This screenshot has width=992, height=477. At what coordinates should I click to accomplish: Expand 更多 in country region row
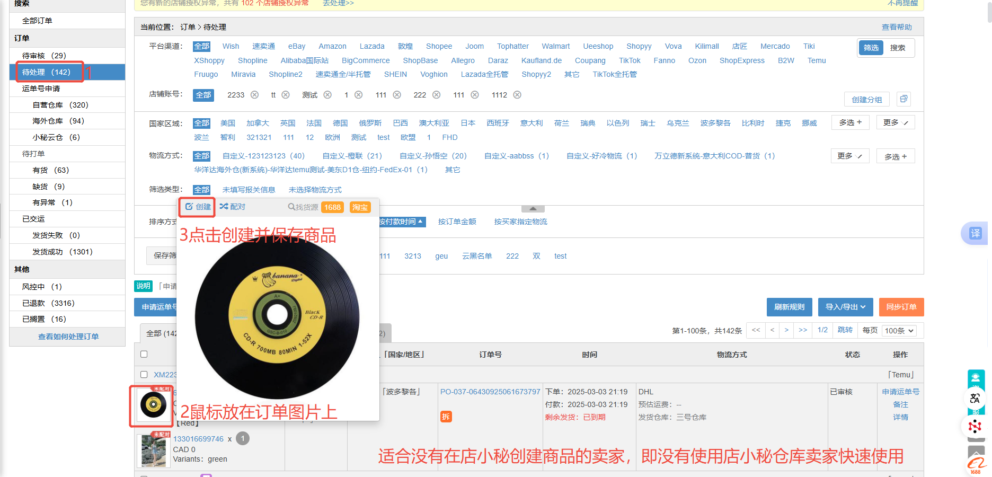pos(896,122)
